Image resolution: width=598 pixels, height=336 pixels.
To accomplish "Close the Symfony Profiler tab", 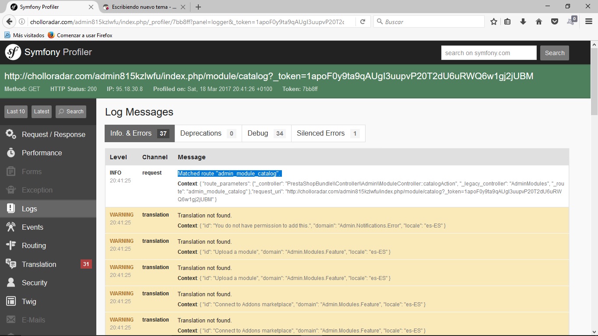I will click(91, 7).
